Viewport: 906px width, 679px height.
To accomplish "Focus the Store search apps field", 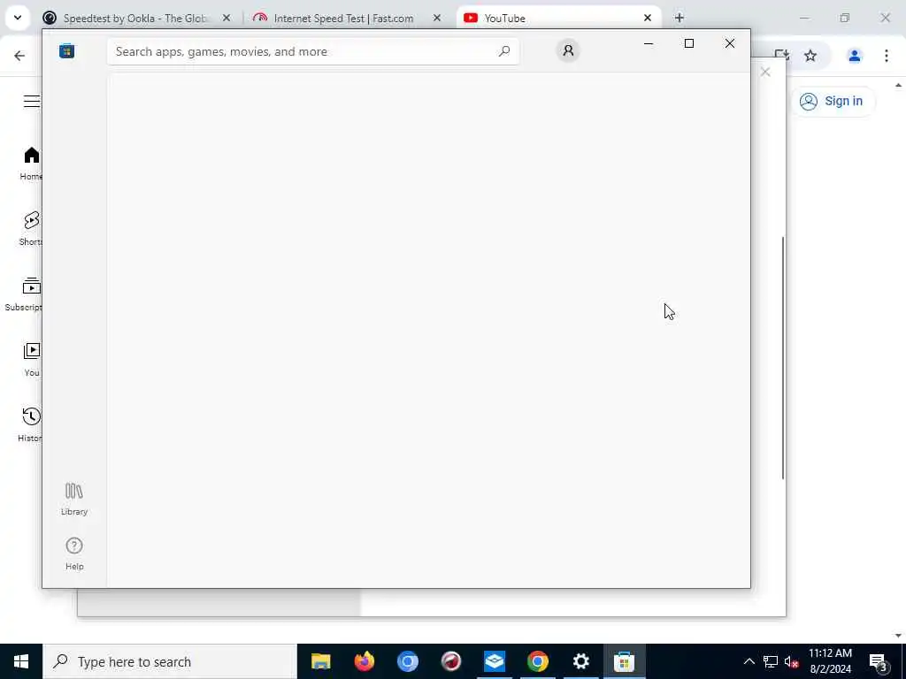I will [312, 51].
